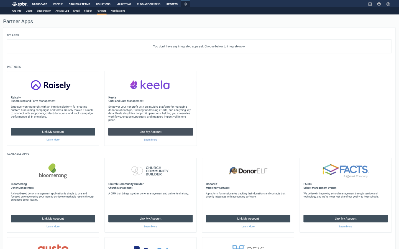Click the quick add plus icon

[370, 4]
